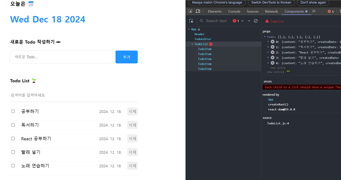Open the Sources tab
341x180 pixels.
click(253, 12)
